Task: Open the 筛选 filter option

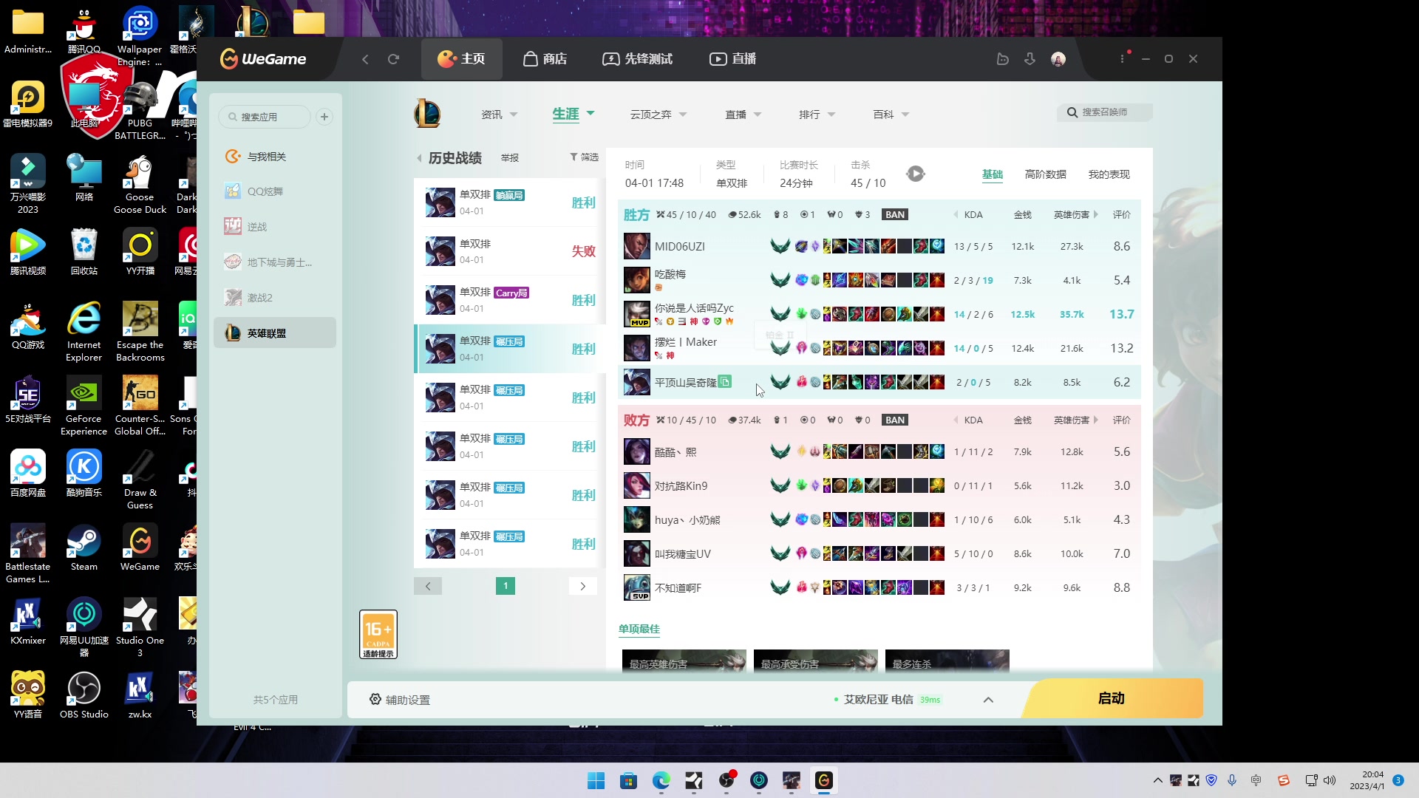Action: (584, 157)
